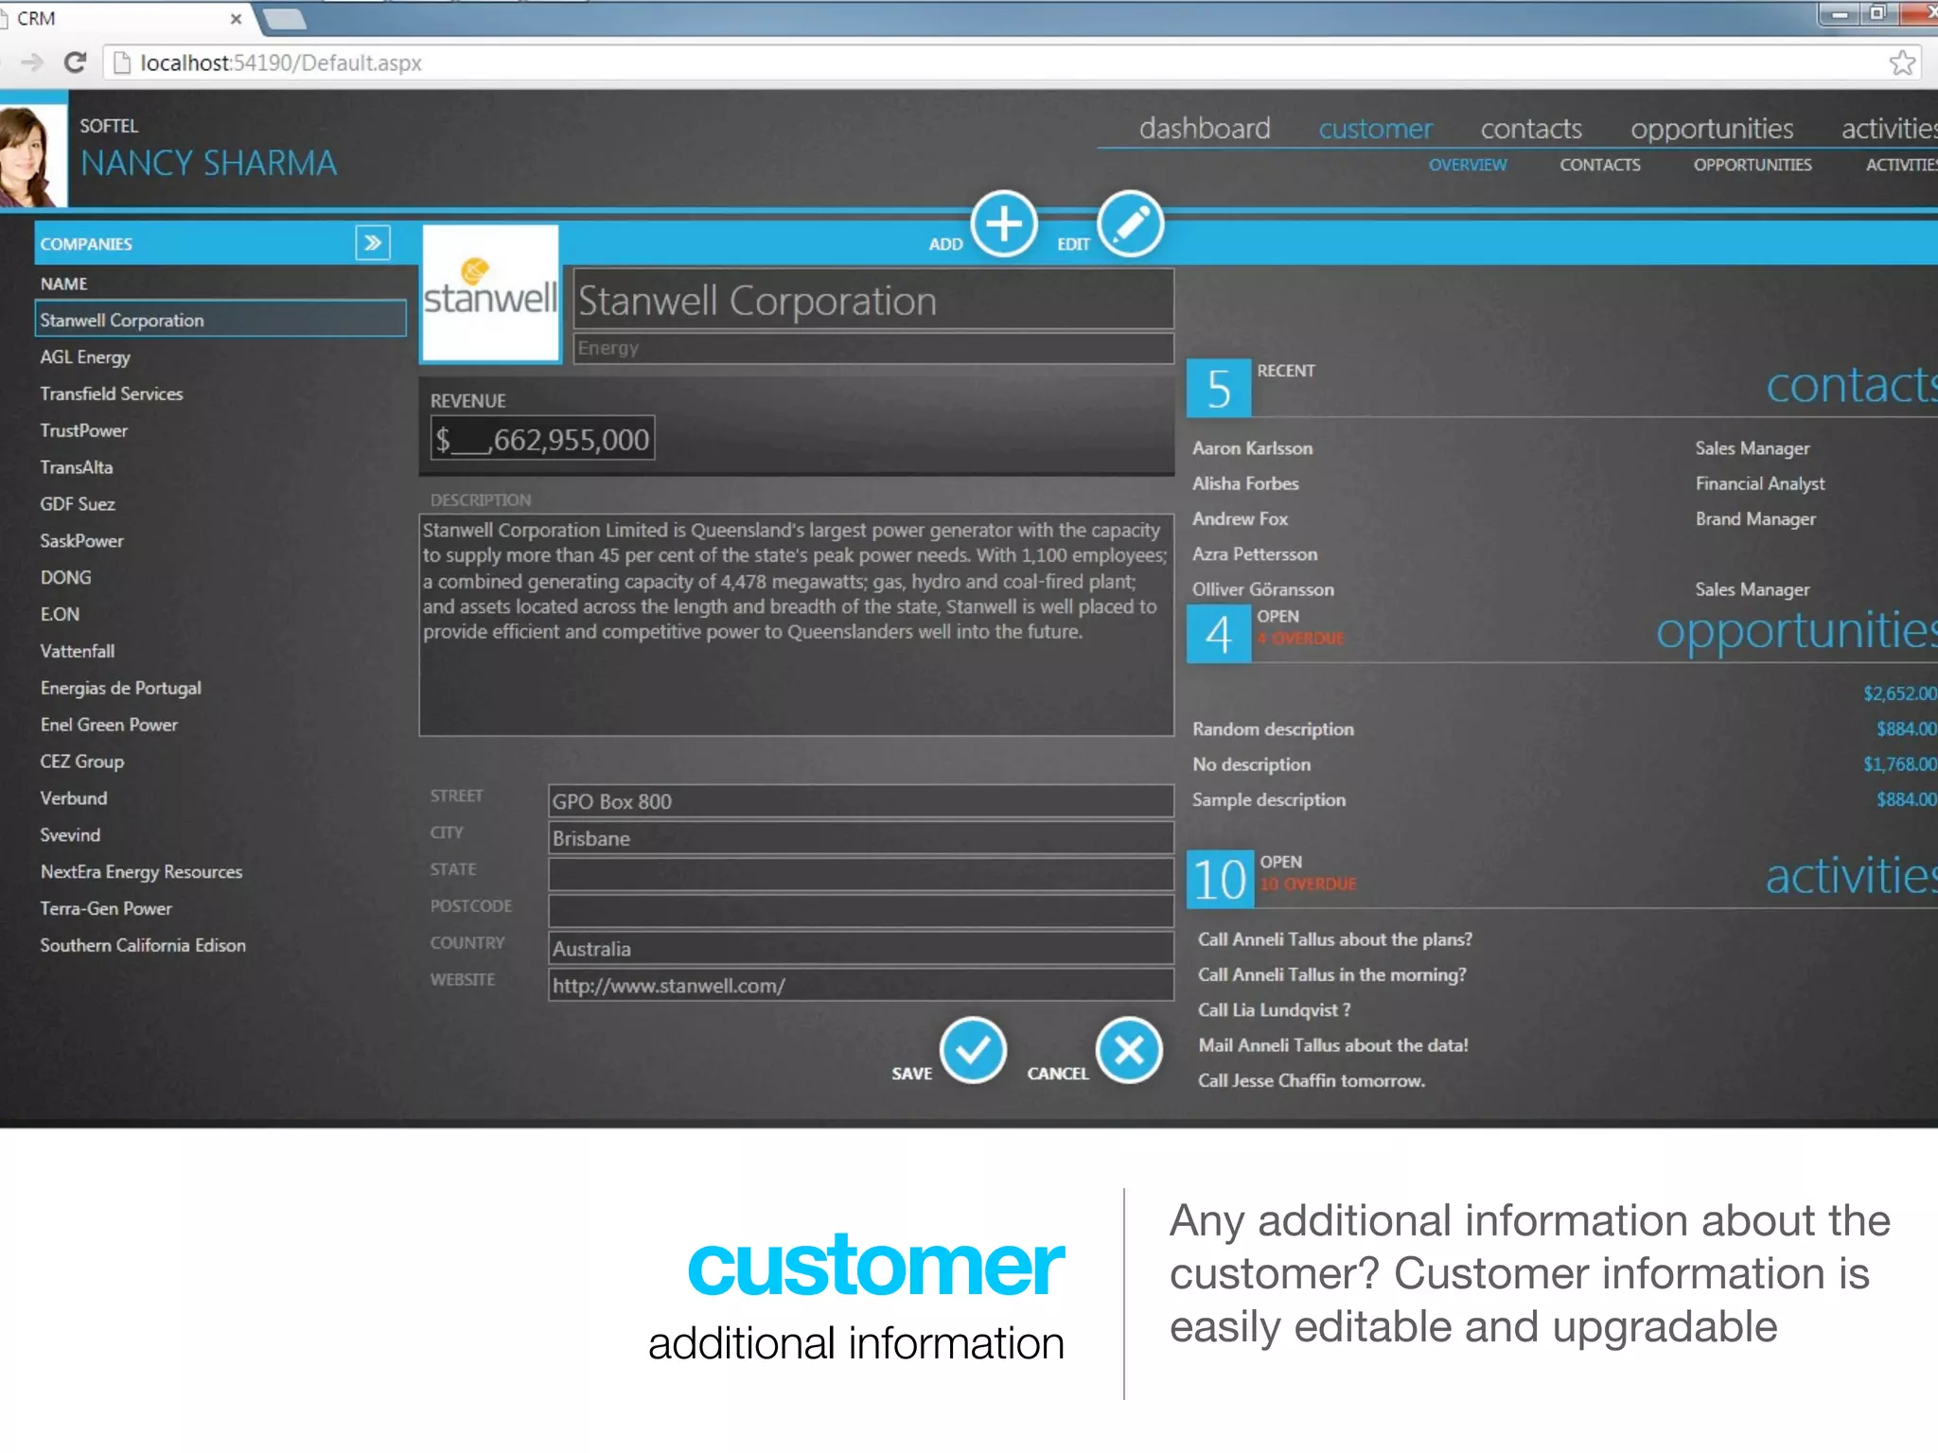This screenshot has width=1938, height=1453.
Task: Click the Edit pencil icon
Action: [1131, 224]
